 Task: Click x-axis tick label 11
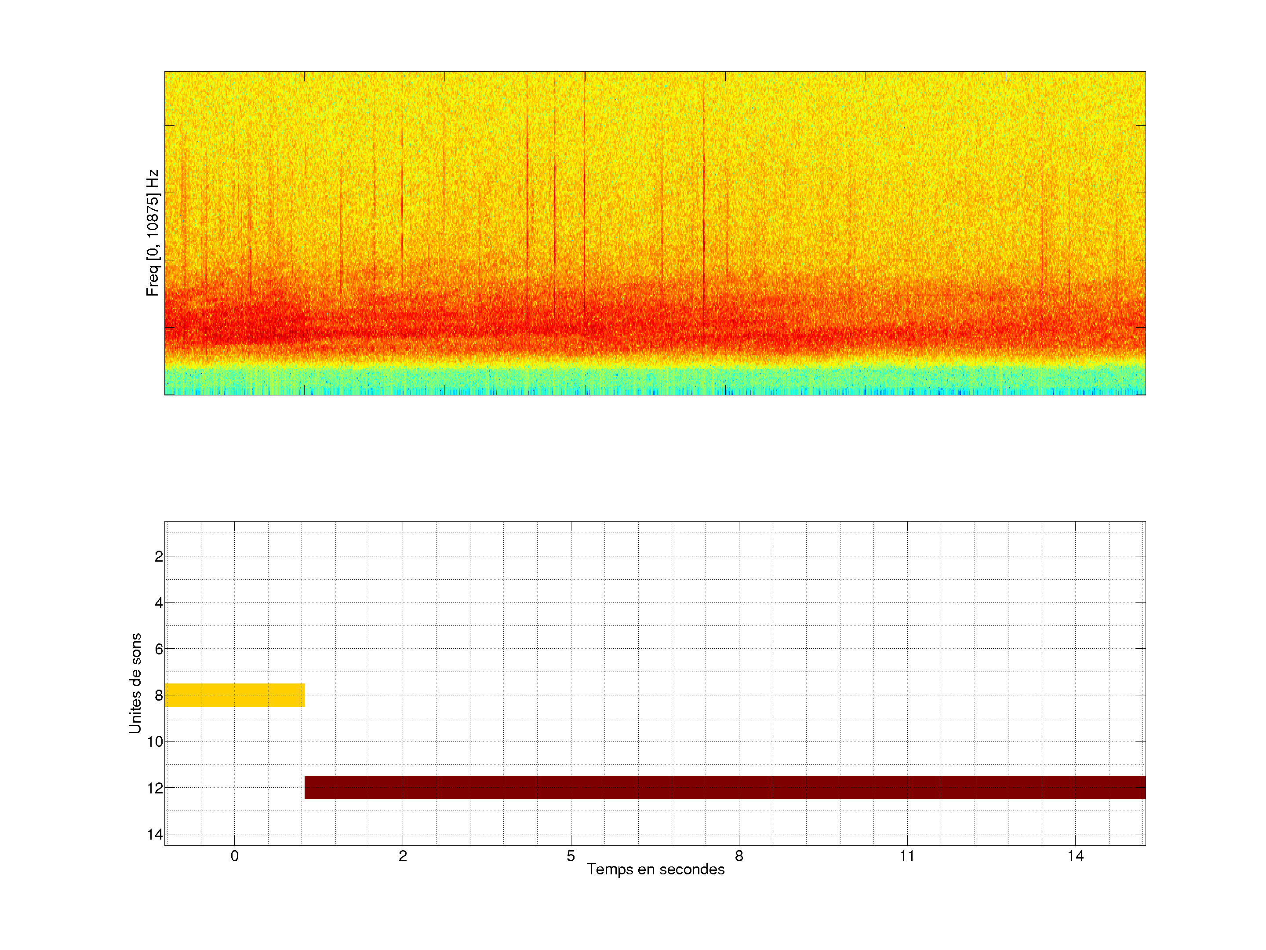[x=906, y=856]
